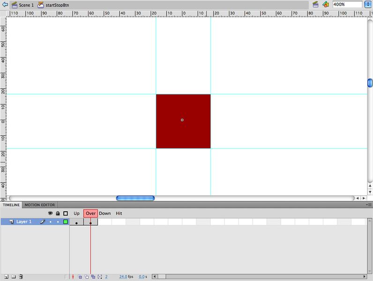Open the Edit Symbols shapes menu
Viewport: 373px width, 281px height.
(326, 5)
